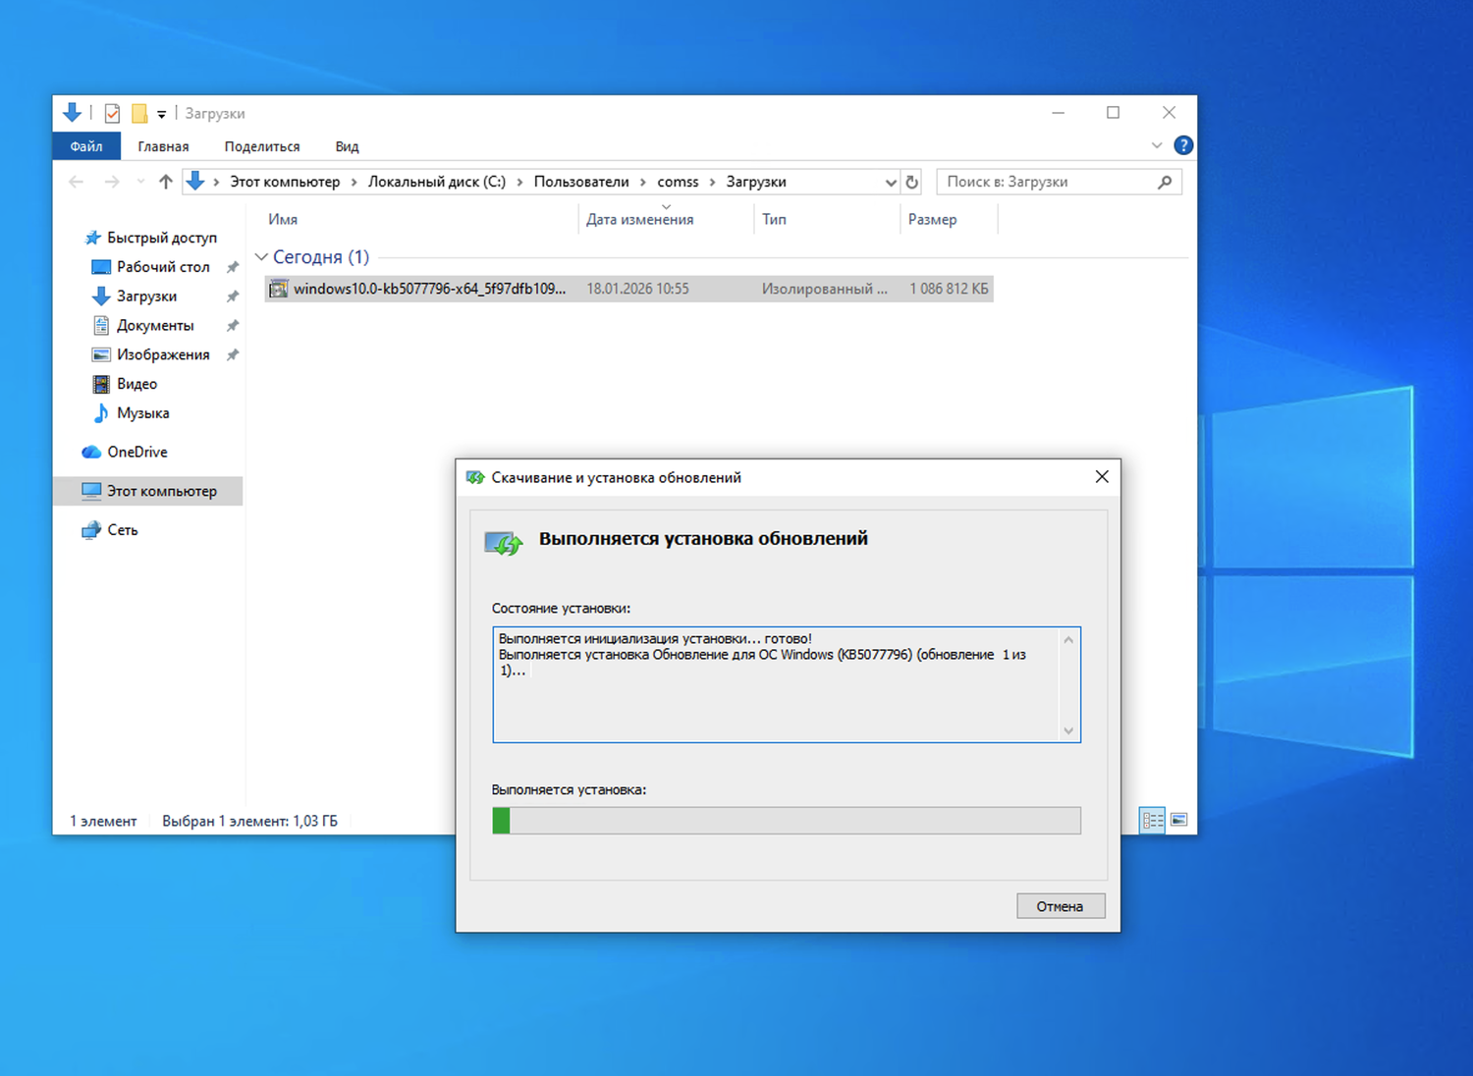Click the small icon in the update dialog title bar
The height and width of the screenshot is (1076, 1473).
coord(475,477)
